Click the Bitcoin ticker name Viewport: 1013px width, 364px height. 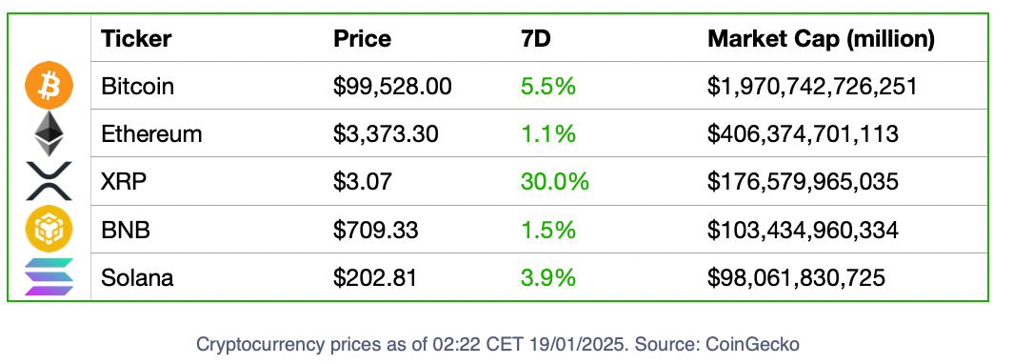coord(138,86)
